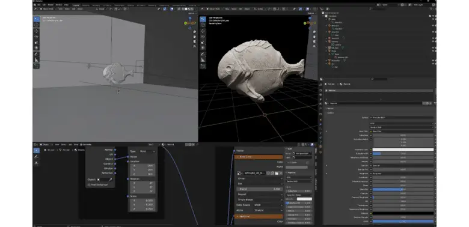Select the Annotate tool in left viewport

[37, 55]
